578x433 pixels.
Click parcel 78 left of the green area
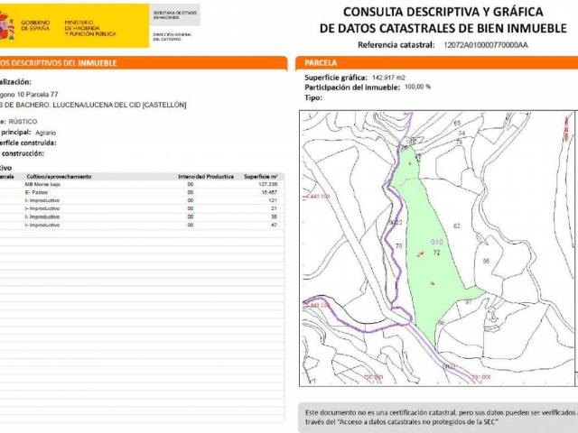click(398, 245)
